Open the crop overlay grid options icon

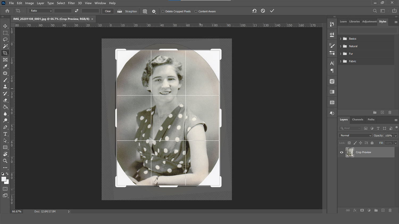tap(145, 11)
